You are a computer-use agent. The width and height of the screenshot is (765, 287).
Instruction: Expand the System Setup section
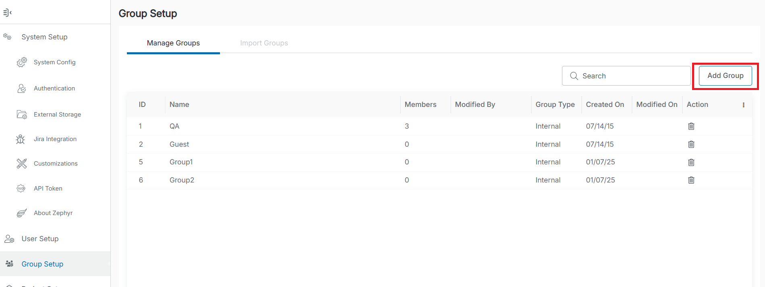point(44,37)
